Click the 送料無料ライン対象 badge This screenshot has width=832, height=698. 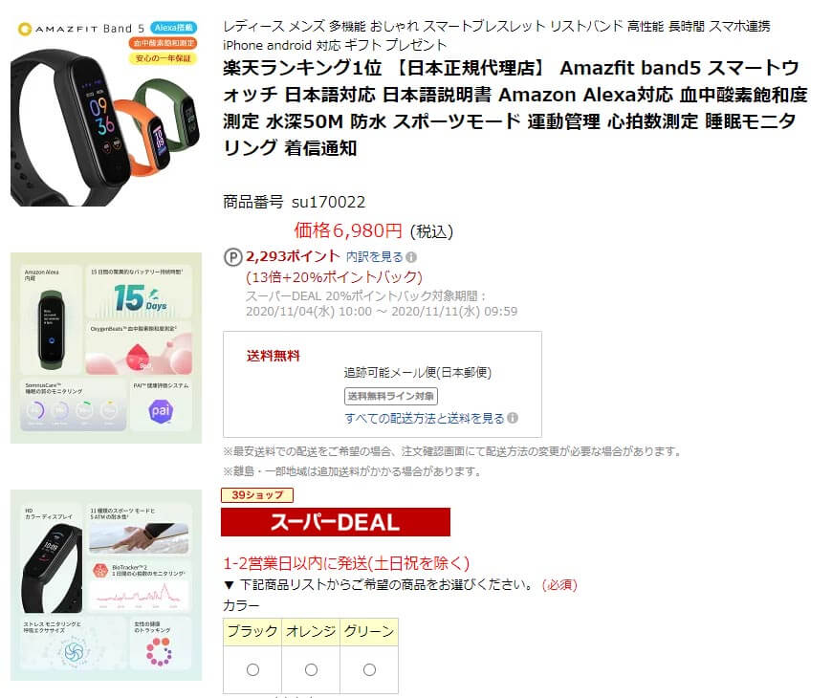[391, 396]
